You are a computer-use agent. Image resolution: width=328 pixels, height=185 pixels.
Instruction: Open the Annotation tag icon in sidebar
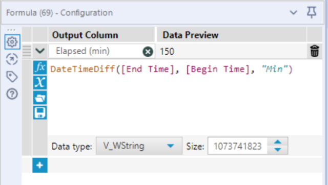click(12, 77)
